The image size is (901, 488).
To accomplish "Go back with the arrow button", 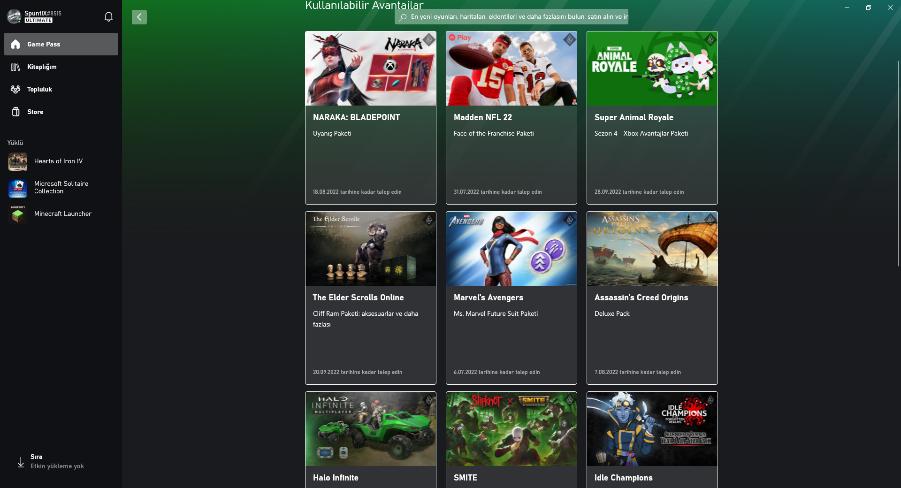I will 139,17.
